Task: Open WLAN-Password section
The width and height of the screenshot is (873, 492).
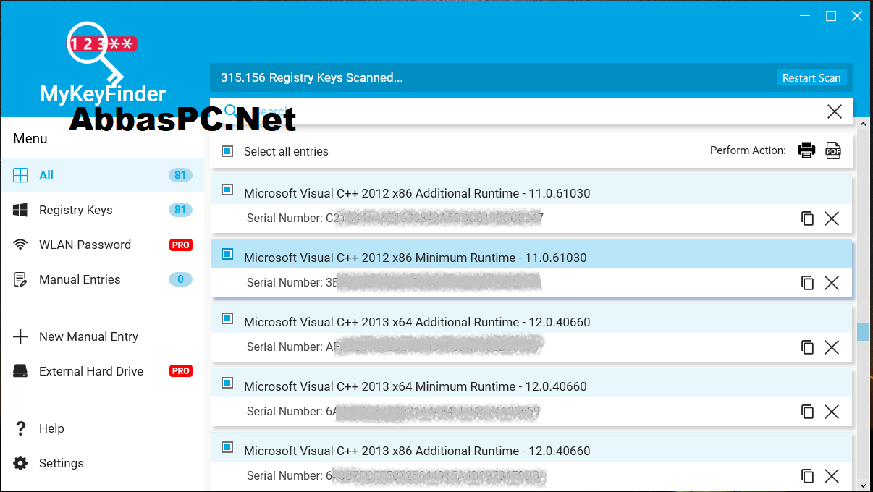Action: point(102,245)
